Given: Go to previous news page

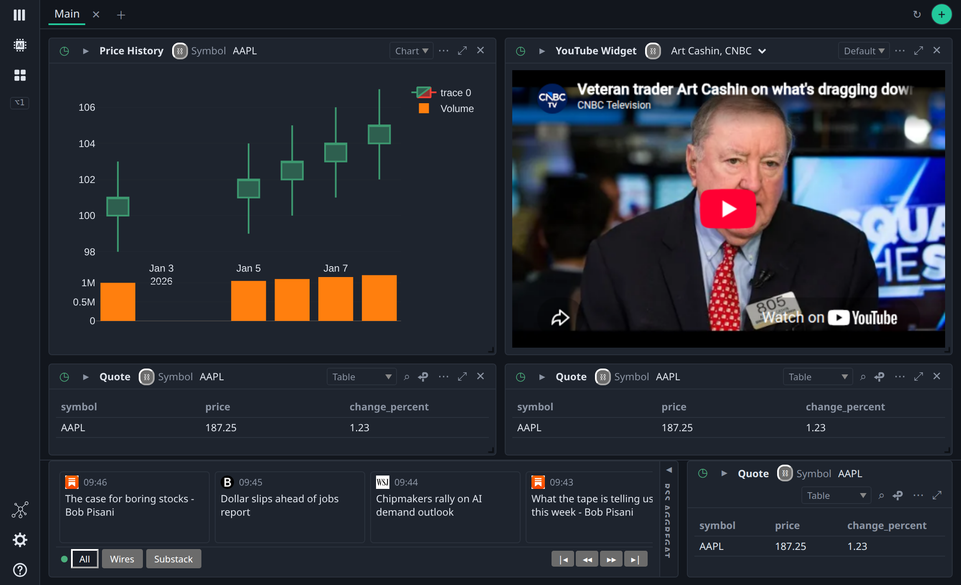Looking at the screenshot, I should (587, 560).
